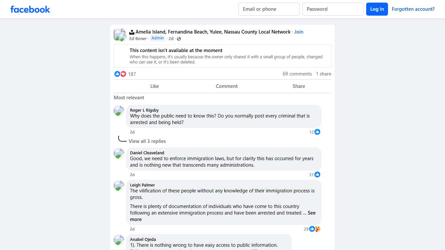The width and height of the screenshot is (445, 250).
Task: Click the Facebook logo
Action: [x=30, y=9]
